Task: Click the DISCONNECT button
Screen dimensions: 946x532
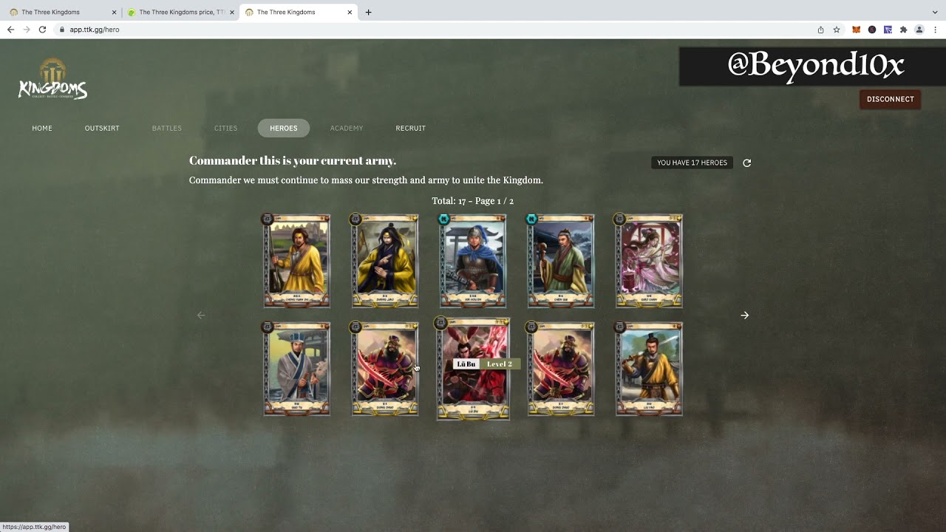Action: click(890, 99)
